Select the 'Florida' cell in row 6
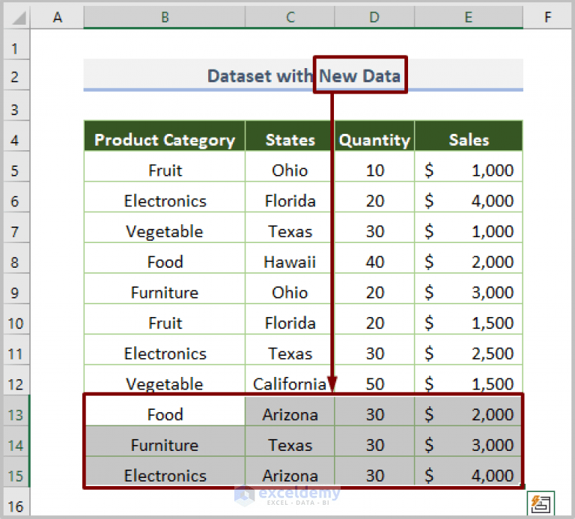Image resolution: width=575 pixels, height=519 pixels. pyautogui.click(x=290, y=197)
